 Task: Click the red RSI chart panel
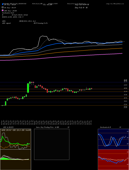(113, 160)
